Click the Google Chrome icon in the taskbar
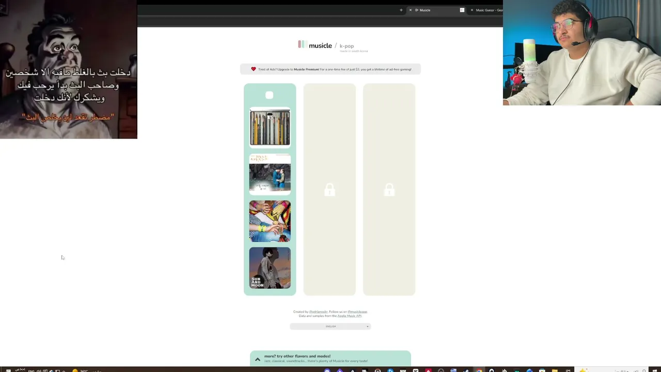The height and width of the screenshot is (372, 661). tap(479, 370)
